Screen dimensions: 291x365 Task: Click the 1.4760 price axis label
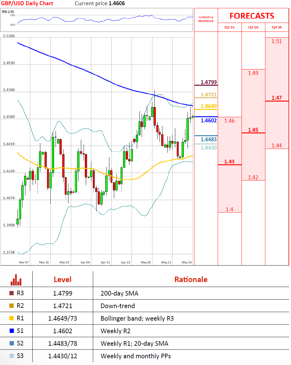tap(9, 90)
